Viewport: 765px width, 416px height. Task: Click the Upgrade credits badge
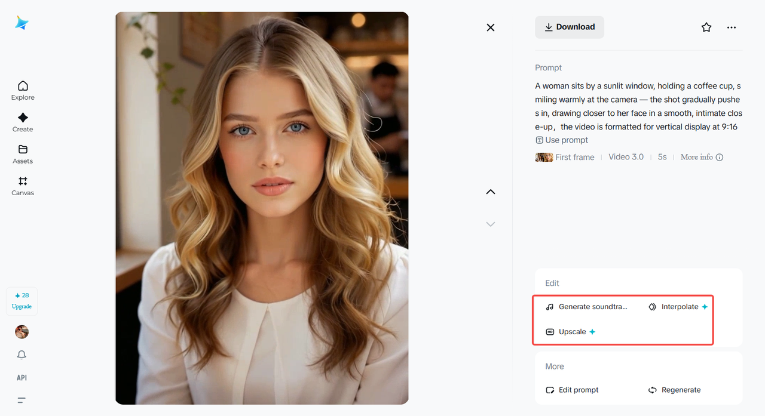pyautogui.click(x=22, y=301)
